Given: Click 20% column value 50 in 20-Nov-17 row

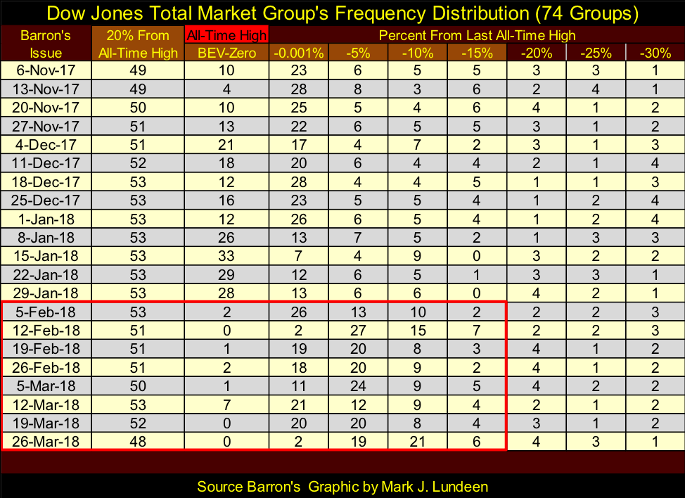Looking at the screenshot, I should click(x=138, y=108).
